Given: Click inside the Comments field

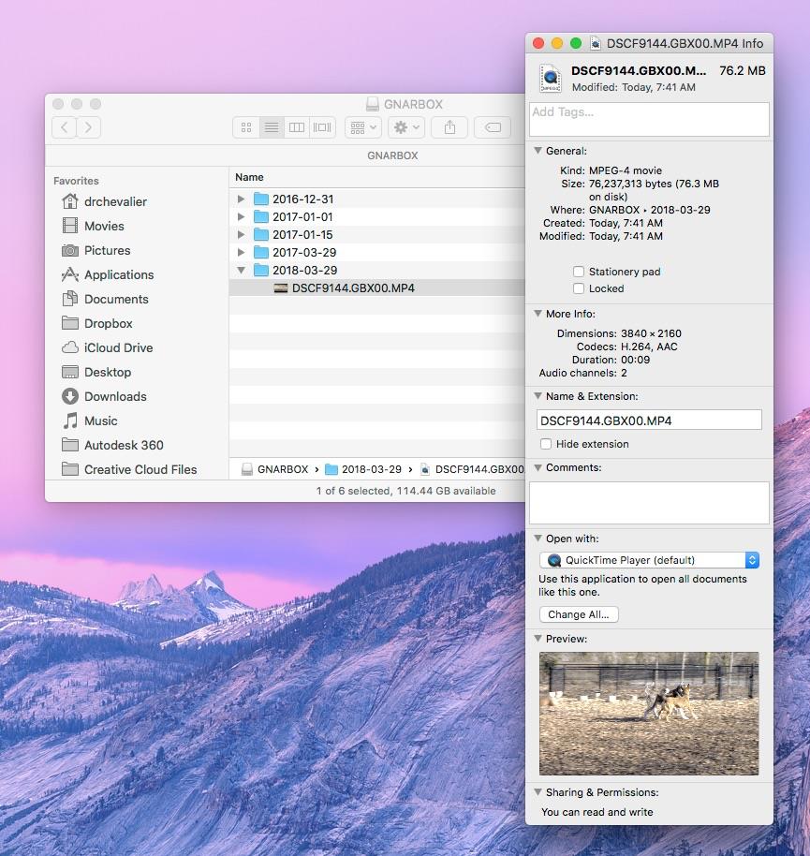Looking at the screenshot, I should [649, 502].
